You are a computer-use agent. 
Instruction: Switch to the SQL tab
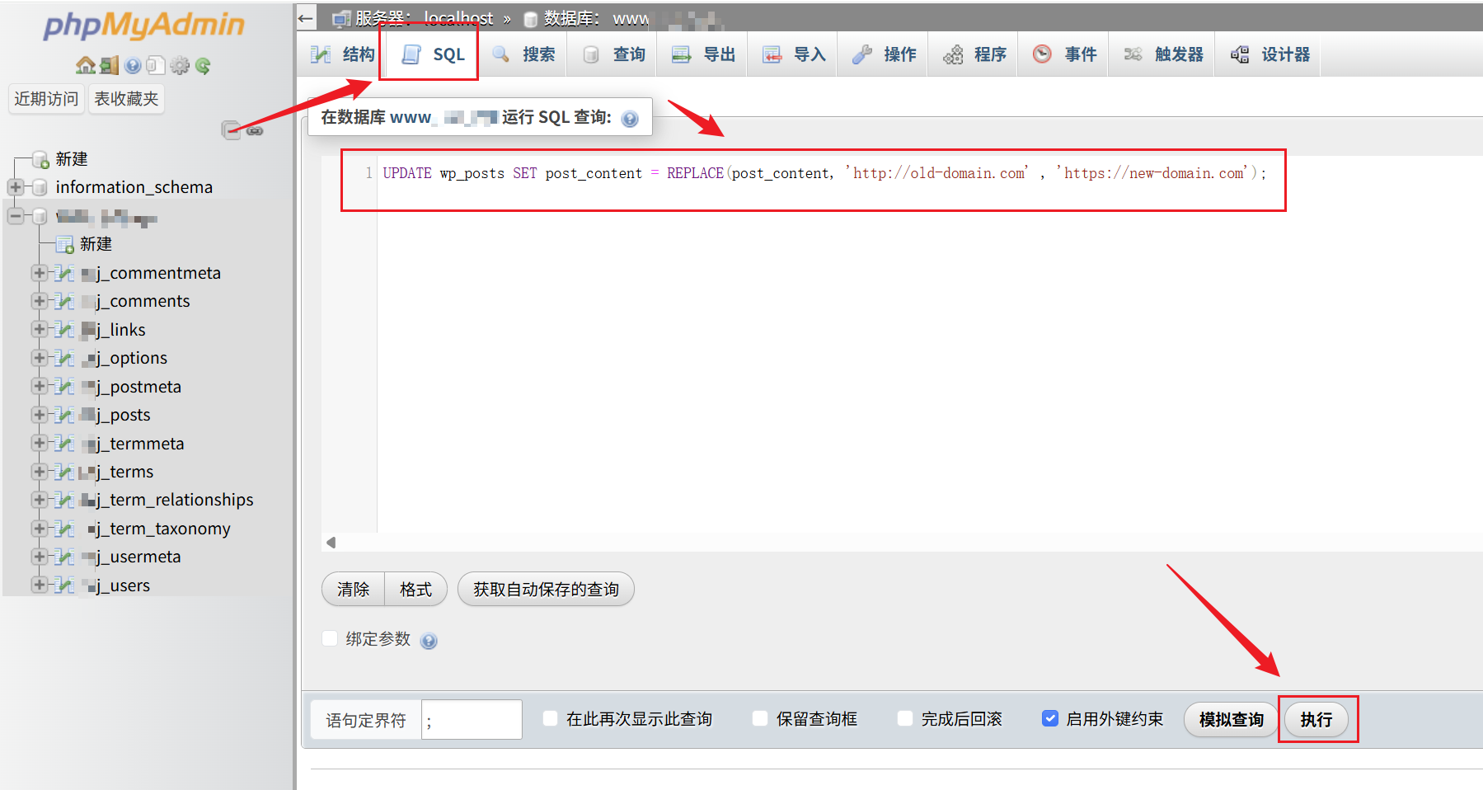[434, 54]
